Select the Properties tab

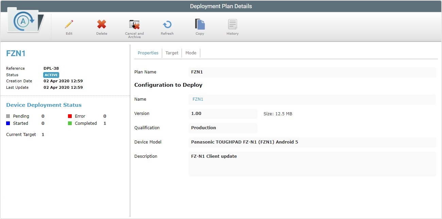click(x=148, y=53)
